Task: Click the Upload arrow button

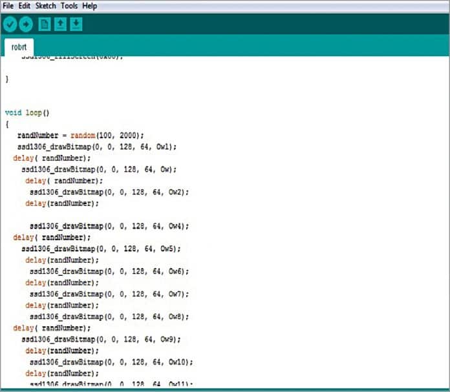Action: coord(26,25)
